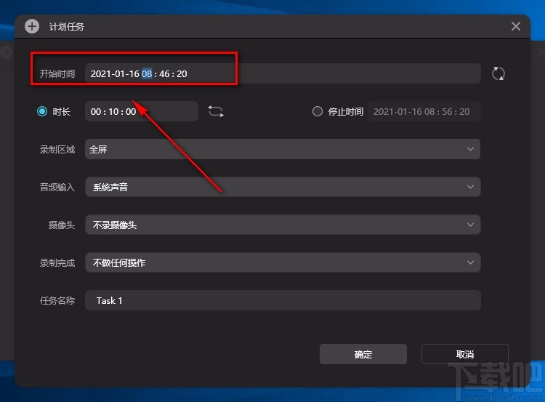The width and height of the screenshot is (545, 402).
Task: Click the plus icon beside 计划任务 title
Action: [x=32, y=26]
